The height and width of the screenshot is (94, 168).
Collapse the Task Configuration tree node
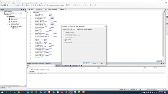tap(8, 25)
